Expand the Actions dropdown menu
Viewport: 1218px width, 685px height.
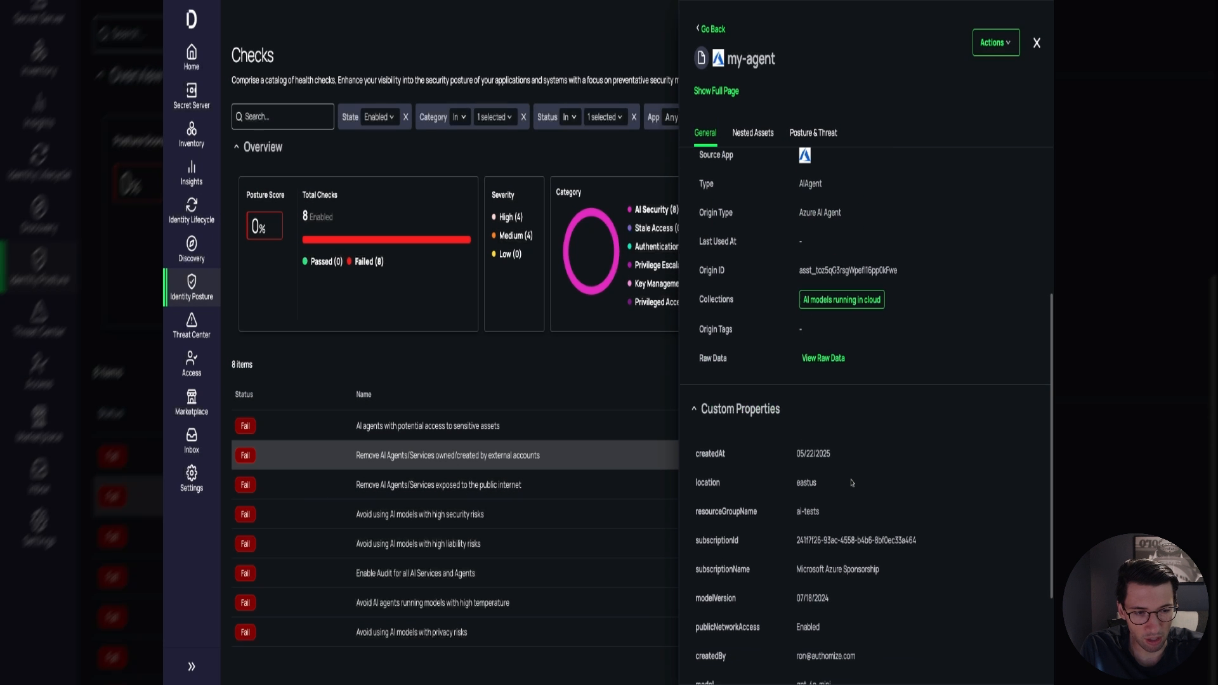click(995, 42)
